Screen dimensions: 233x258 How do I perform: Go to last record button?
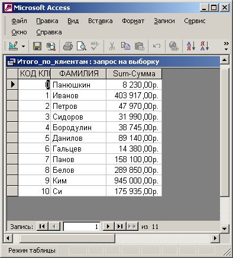[x=120, y=227]
